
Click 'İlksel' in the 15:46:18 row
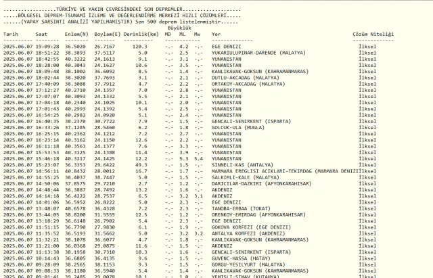[x=367, y=159]
